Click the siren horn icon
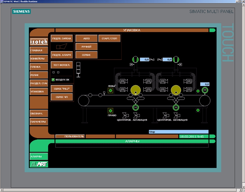Screen dimensions: 245x192 coord(61,46)
